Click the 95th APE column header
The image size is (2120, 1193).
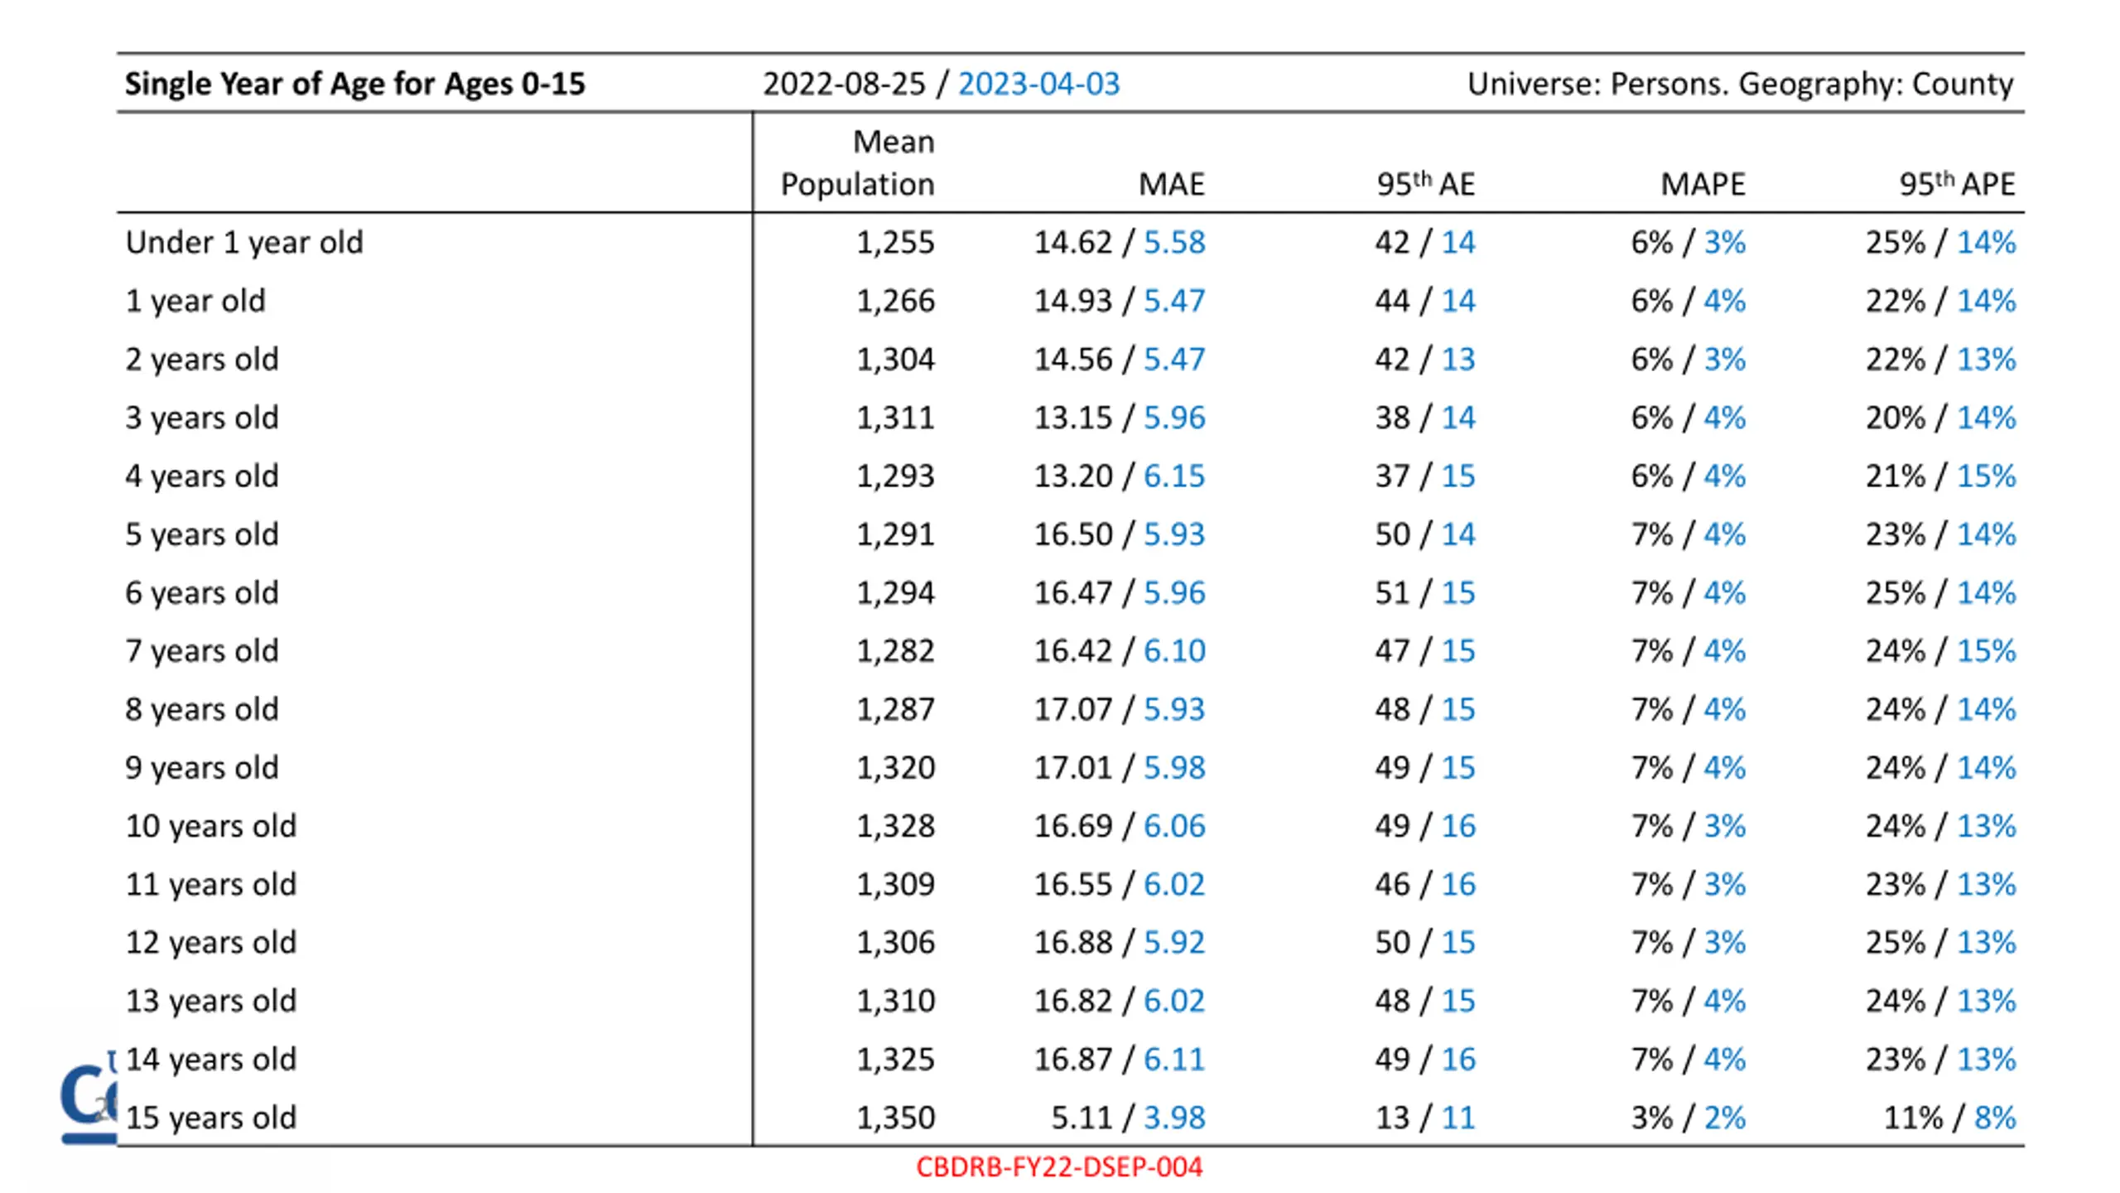(x=1957, y=183)
